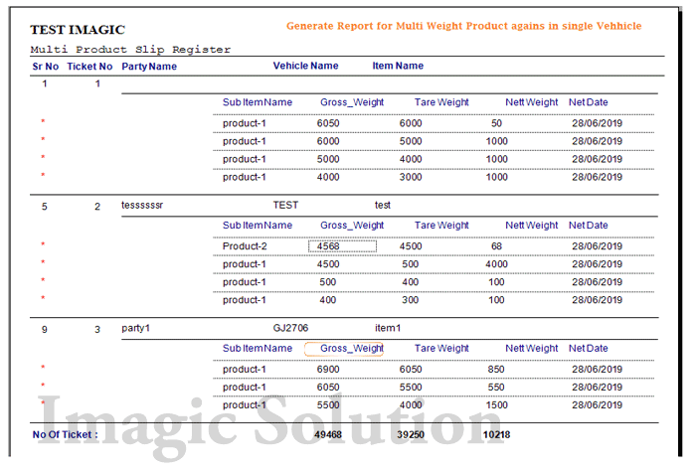Click Nett Weight value 68
The image size is (696, 473).
496,246
